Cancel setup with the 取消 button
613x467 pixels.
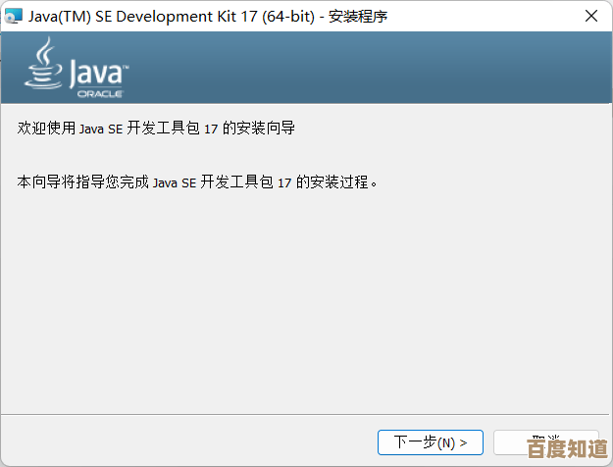[544, 441]
